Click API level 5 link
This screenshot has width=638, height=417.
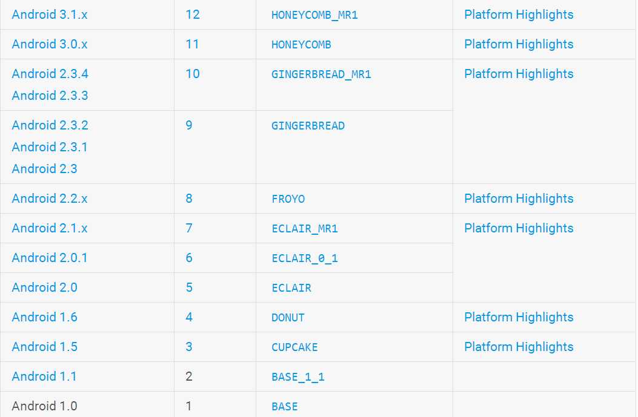[x=189, y=287]
